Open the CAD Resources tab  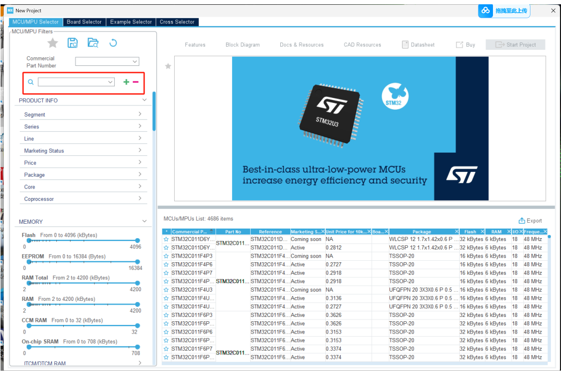(362, 44)
